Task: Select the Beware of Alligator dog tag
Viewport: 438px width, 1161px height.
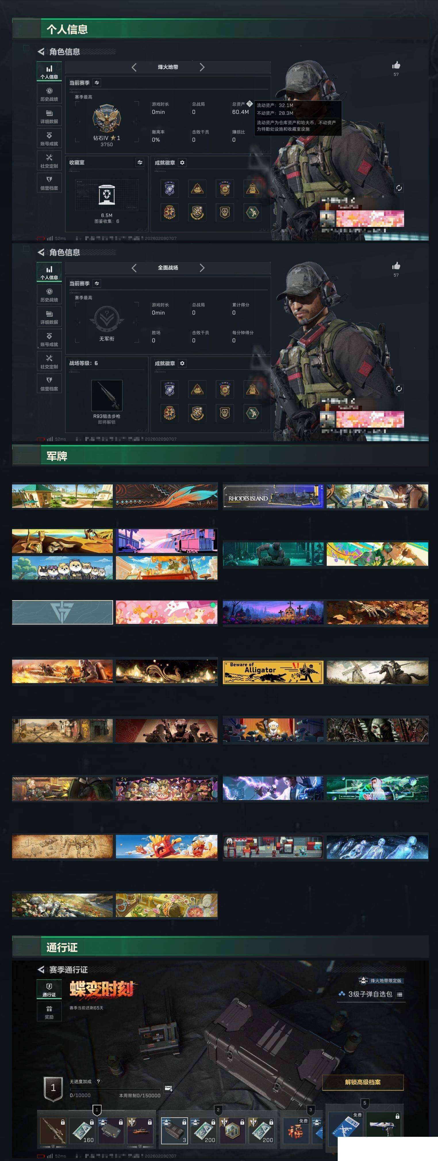Action: point(273,672)
